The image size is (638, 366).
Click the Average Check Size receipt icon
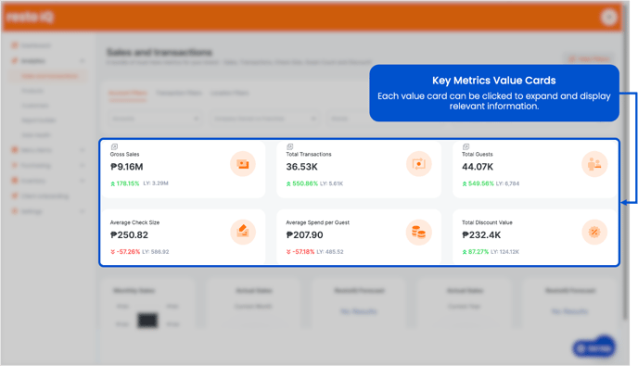click(x=243, y=232)
